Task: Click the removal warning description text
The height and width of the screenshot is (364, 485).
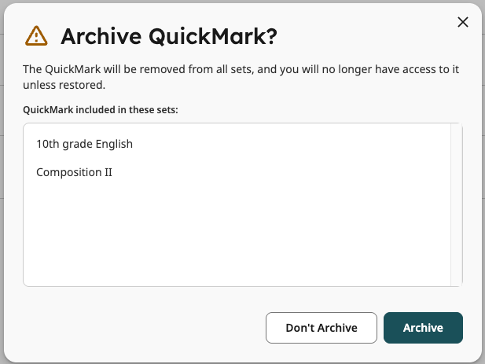Action: point(241,77)
